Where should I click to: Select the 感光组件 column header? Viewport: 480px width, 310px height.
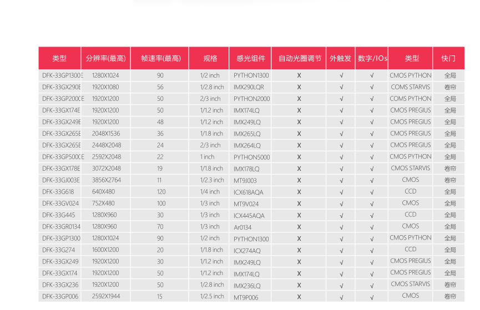(x=251, y=58)
